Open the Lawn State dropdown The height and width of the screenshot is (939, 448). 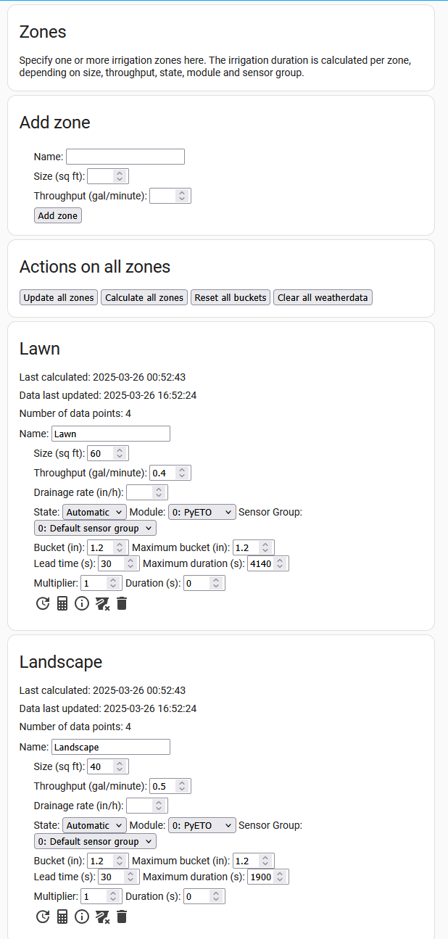[x=94, y=512]
